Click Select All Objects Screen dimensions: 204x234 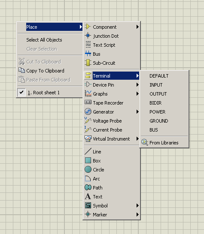point(44,40)
